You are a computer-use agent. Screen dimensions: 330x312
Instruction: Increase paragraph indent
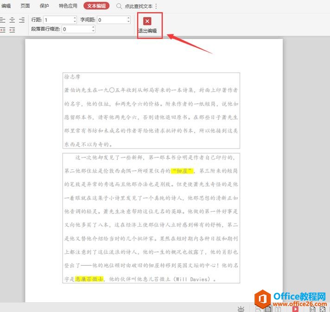pyautogui.click(x=2, y=30)
